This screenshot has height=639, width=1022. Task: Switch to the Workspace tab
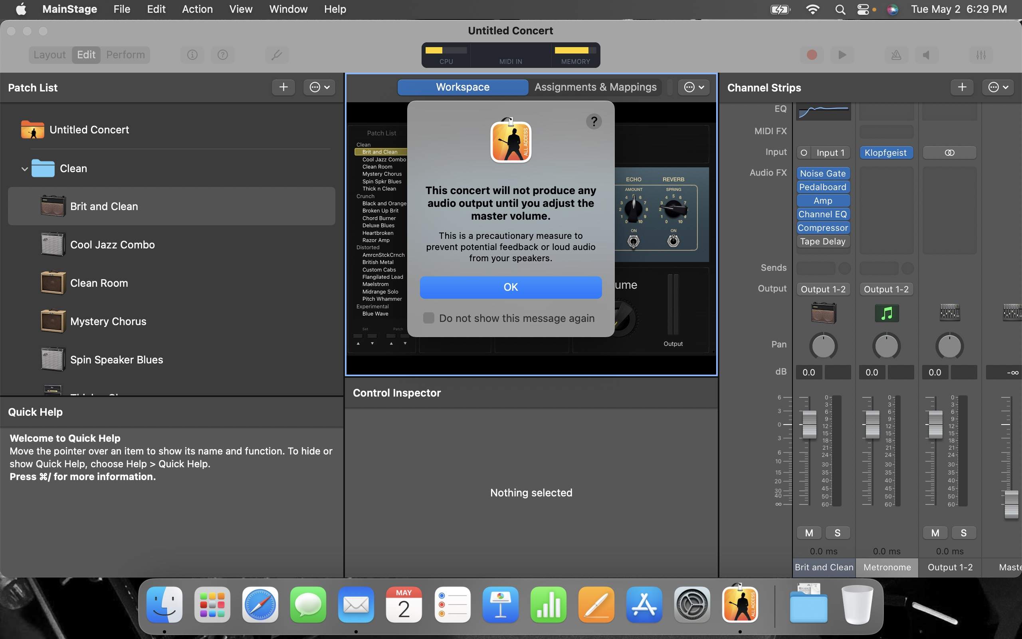coord(462,87)
